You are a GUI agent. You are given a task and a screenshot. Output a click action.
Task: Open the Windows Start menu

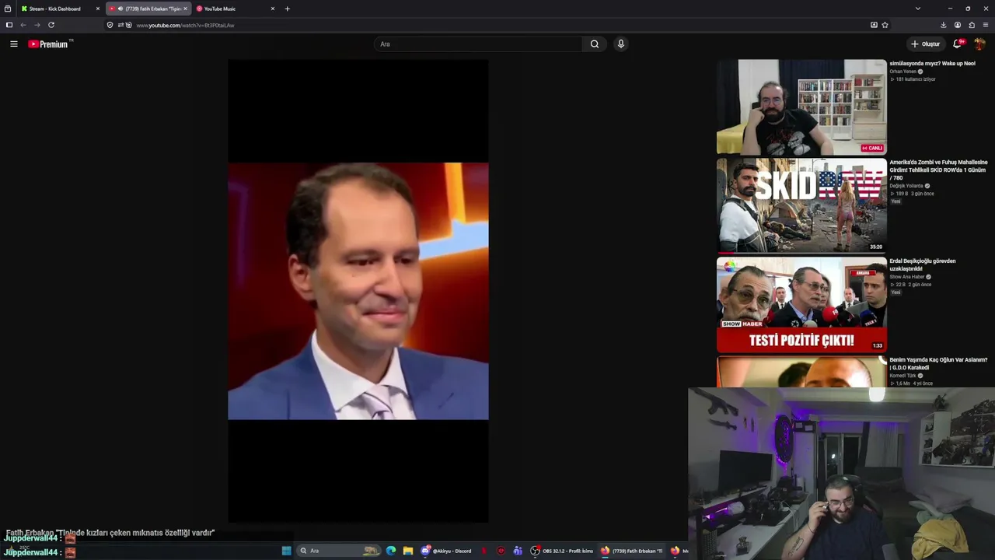pos(287,551)
